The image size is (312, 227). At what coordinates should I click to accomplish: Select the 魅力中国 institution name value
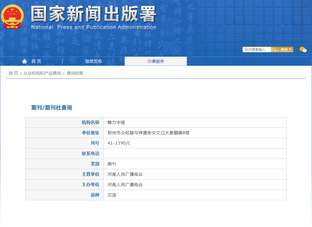pyautogui.click(x=116, y=123)
